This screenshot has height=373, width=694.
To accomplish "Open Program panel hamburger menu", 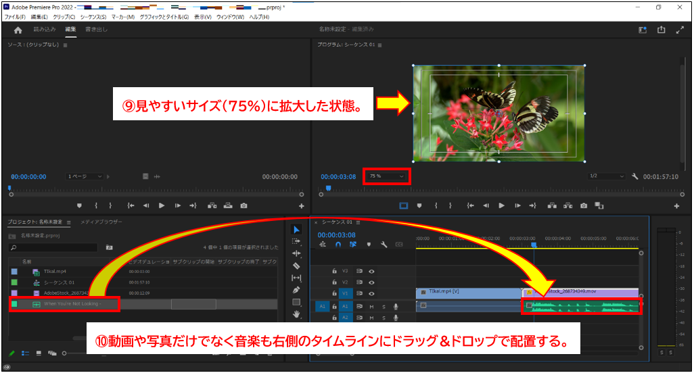I will click(379, 45).
